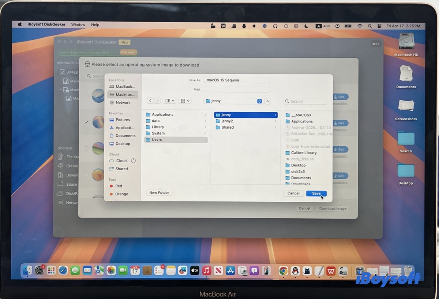Open the Window menu
The width and height of the screenshot is (439, 299).
coord(78,24)
